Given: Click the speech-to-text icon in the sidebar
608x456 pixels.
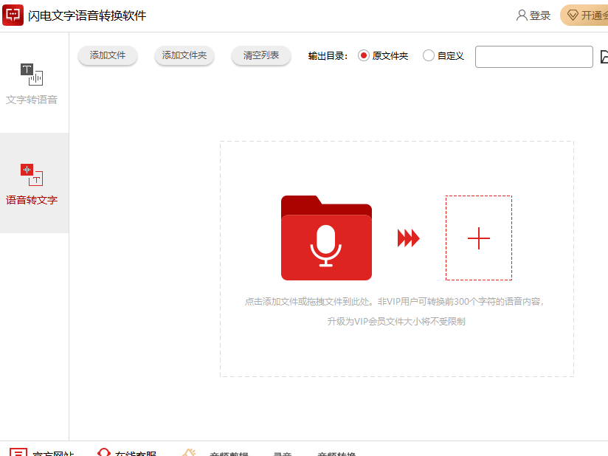Looking at the screenshot, I should (x=32, y=175).
